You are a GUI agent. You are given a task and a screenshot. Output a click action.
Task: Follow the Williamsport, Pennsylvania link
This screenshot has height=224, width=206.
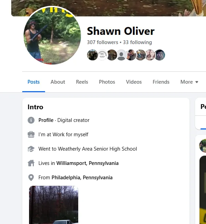point(87,163)
